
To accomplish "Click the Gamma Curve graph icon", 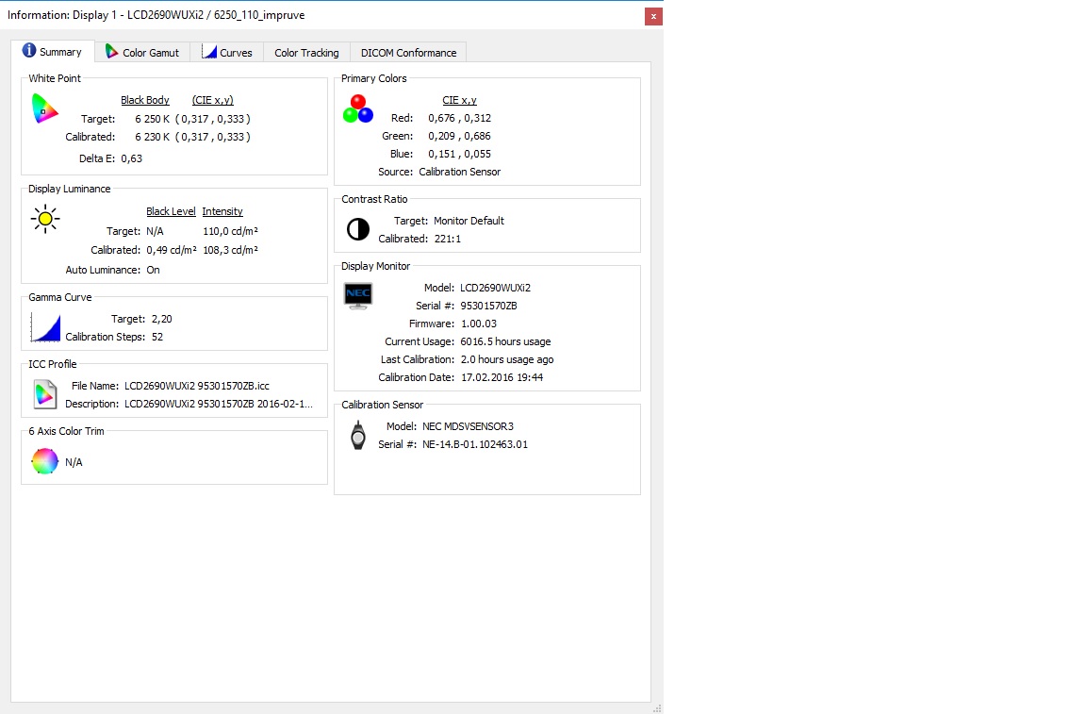I will point(45,328).
